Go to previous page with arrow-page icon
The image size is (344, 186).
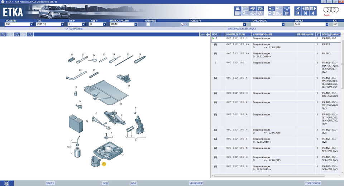305,9
